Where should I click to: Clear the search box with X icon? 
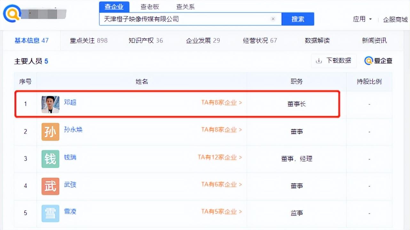pyautogui.click(x=273, y=19)
